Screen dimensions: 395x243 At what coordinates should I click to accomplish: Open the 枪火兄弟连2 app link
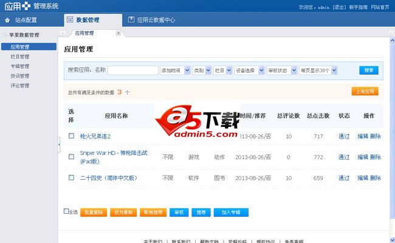point(95,136)
